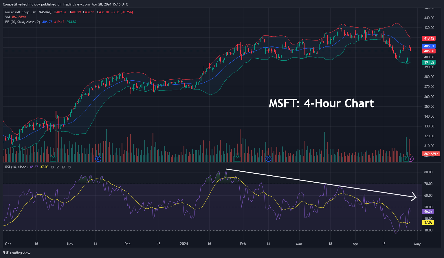The width and height of the screenshot is (444, 258).
Task: Click the 'May' label on the time axis
Action: pos(417,244)
